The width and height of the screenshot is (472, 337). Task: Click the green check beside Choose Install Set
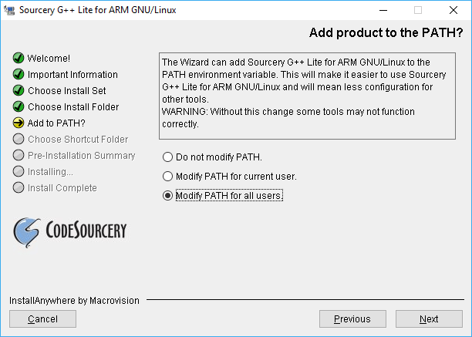[x=19, y=90]
